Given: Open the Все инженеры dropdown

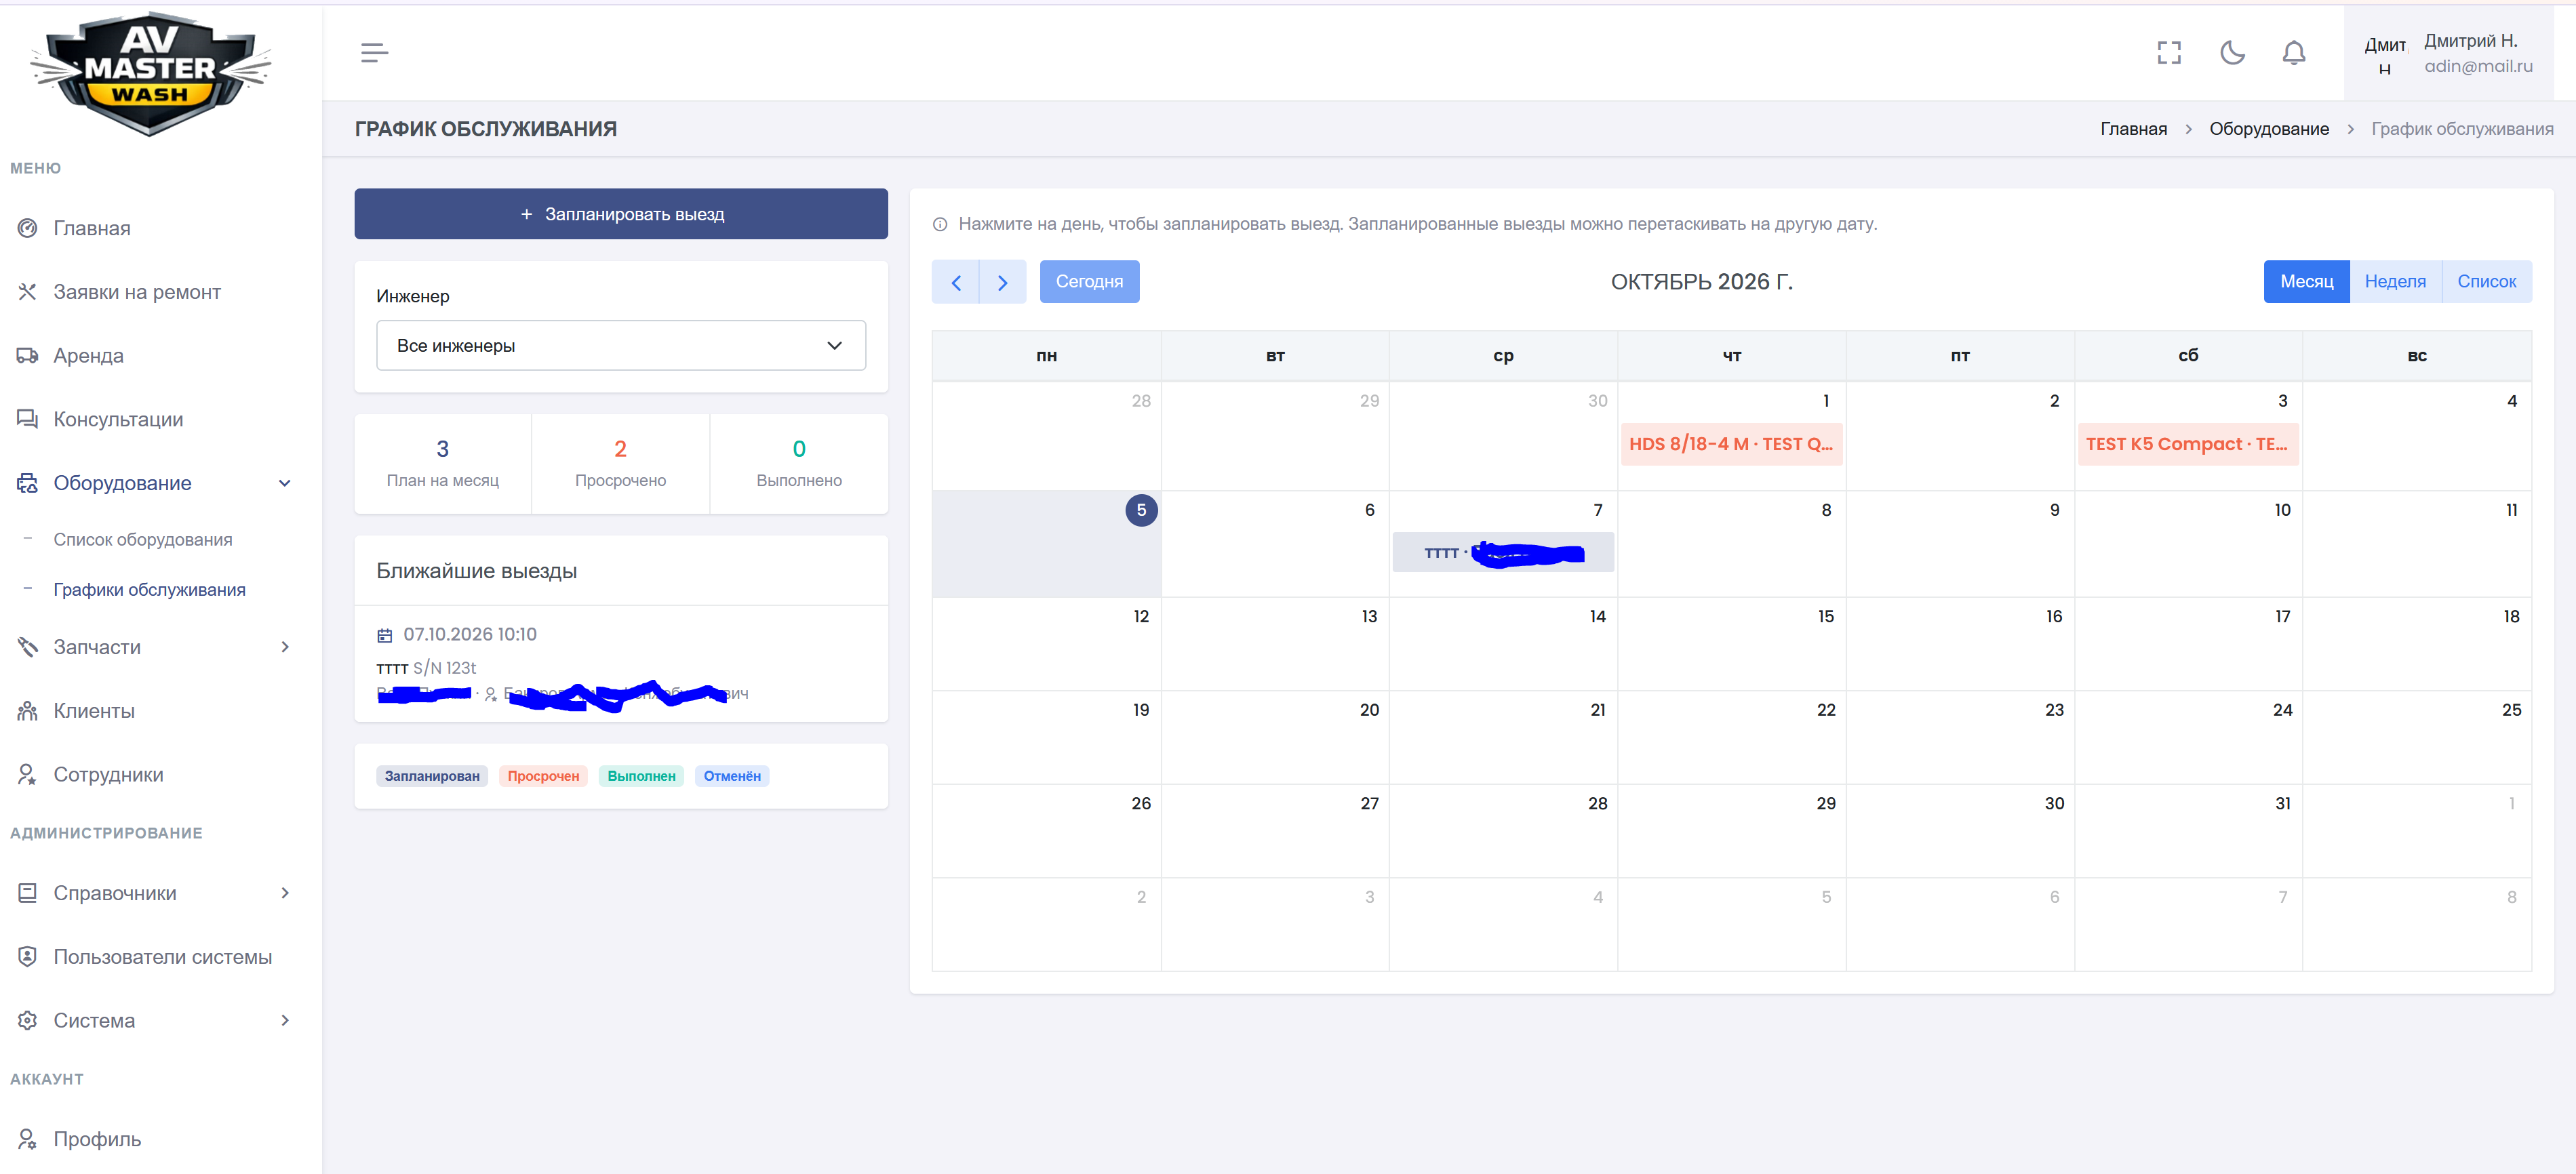Looking at the screenshot, I should [x=621, y=346].
